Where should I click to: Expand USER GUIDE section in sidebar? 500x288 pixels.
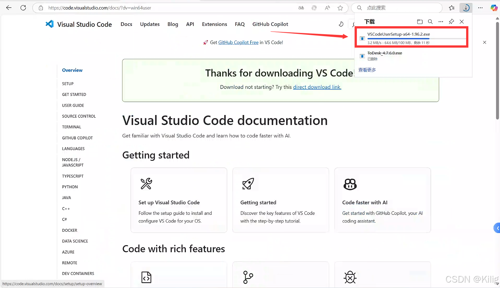(x=73, y=105)
